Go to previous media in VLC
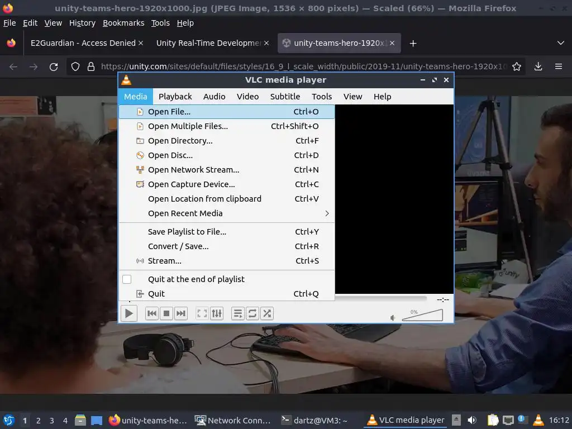572x429 pixels. coord(152,313)
